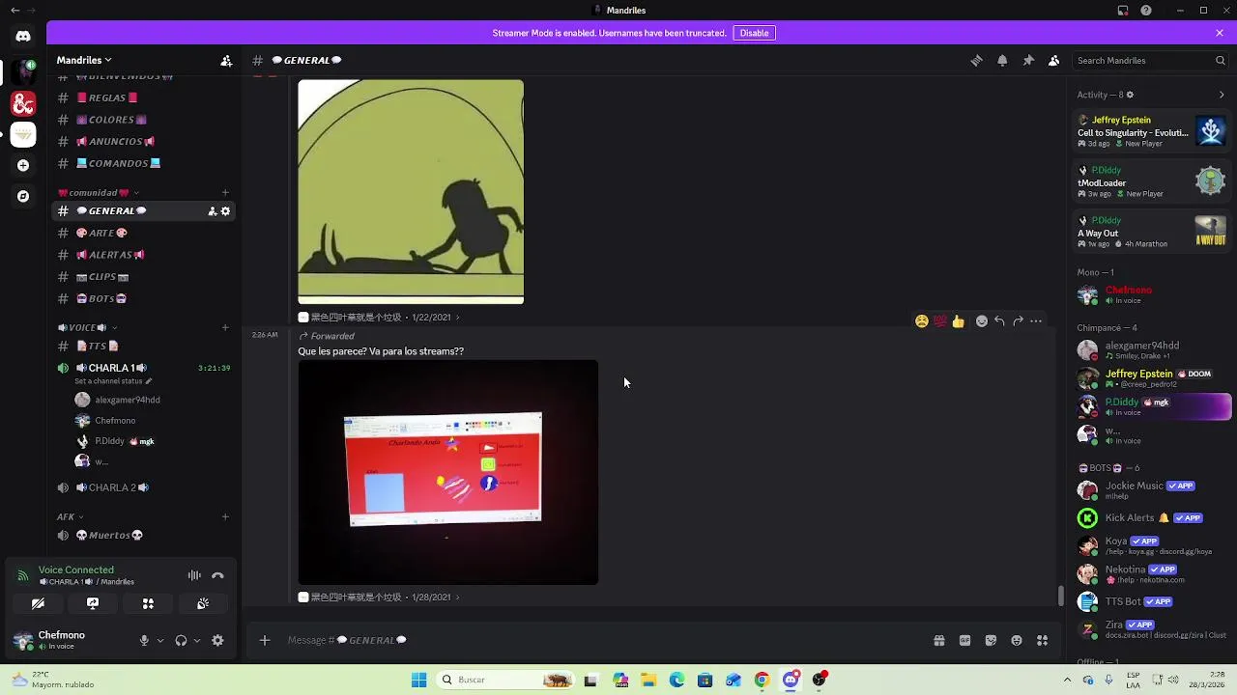Dismiss the Streamer Mode banner
The height and width of the screenshot is (695, 1237).
coord(1220,33)
